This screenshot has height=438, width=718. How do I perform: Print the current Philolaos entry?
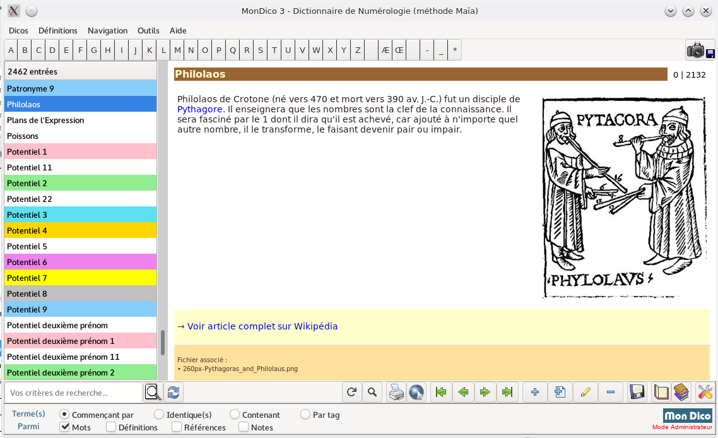(396, 393)
